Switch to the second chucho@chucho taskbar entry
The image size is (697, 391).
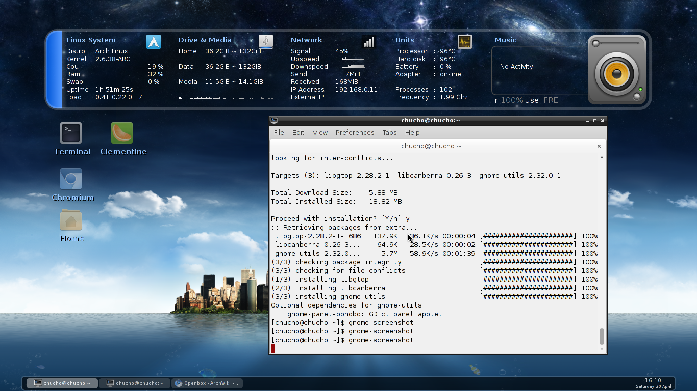pyautogui.click(x=135, y=383)
